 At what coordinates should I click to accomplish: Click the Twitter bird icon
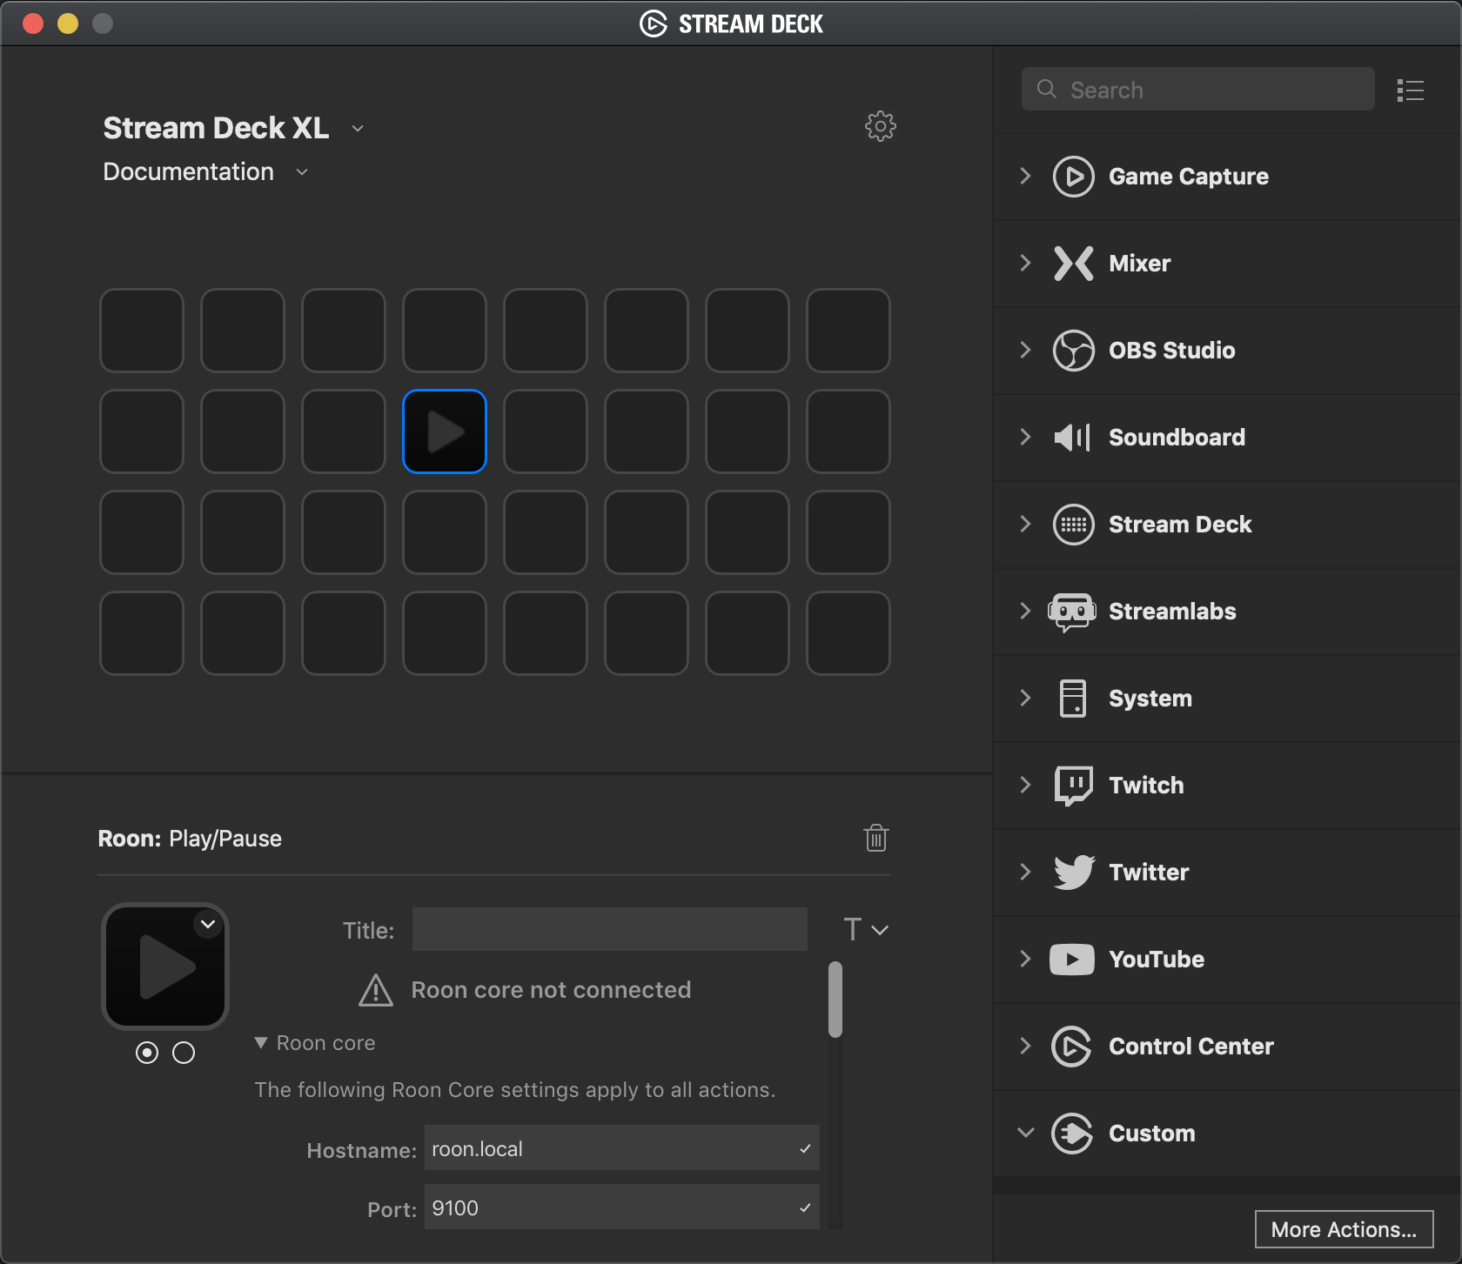point(1074,873)
